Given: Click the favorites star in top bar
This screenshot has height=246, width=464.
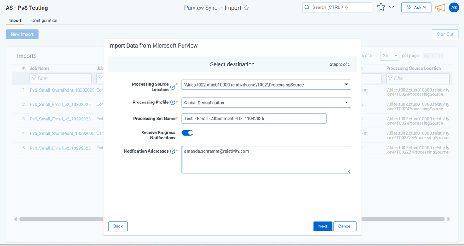Looking at the screenshot, I should click(x=381, y=7).
